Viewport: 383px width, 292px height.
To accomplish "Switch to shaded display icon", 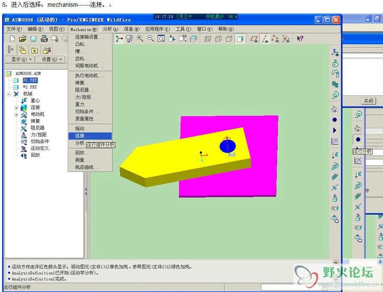I will coord(239,39).
